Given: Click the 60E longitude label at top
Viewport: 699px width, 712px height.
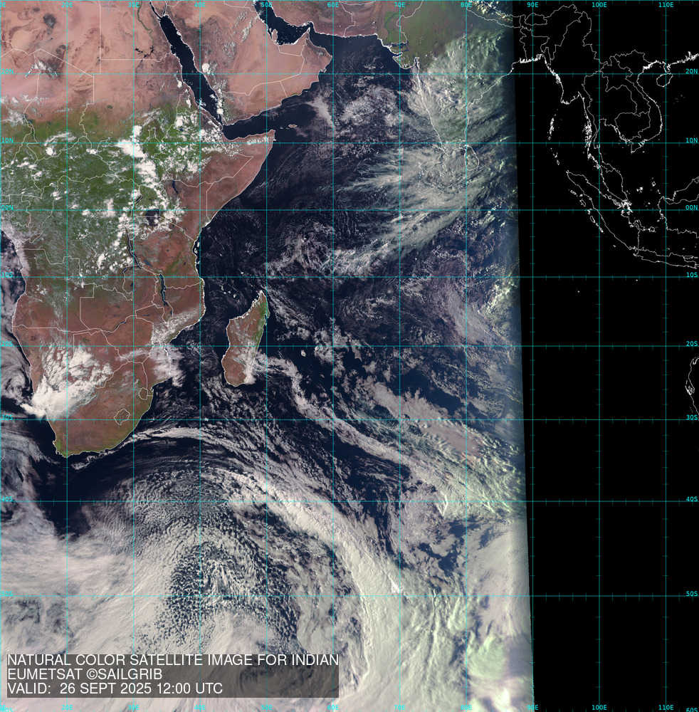Looking at the screenshot, I should [332, 4].
